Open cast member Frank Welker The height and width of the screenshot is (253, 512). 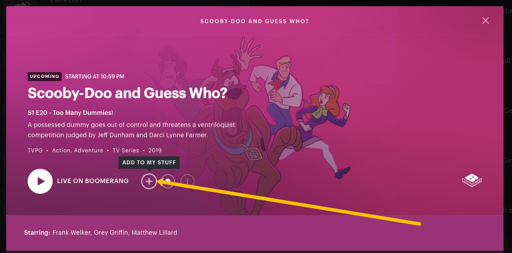point(72,233)
